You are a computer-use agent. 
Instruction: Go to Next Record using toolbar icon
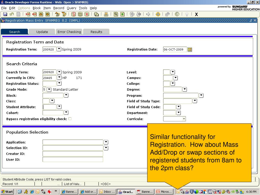(x=47, y=14)
